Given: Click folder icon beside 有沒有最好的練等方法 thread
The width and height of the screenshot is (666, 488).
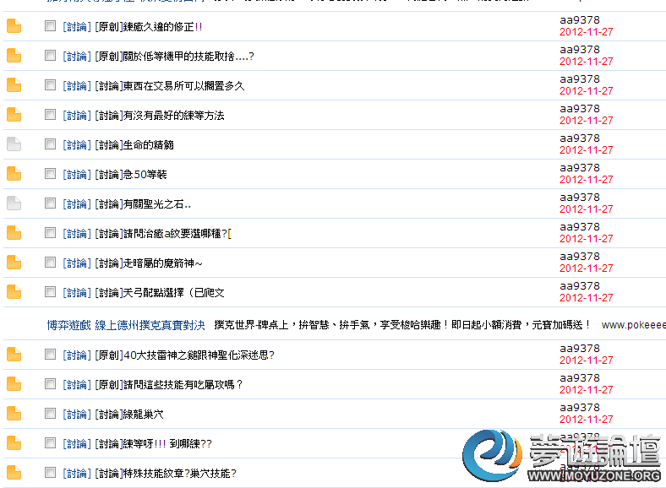Looking at the screenshot, I should (14, 115).
